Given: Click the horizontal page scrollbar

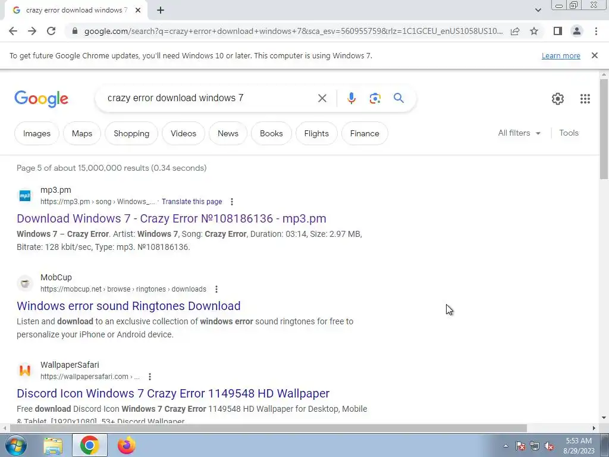Looking at the screenshot, I should (x=268, y=428).
